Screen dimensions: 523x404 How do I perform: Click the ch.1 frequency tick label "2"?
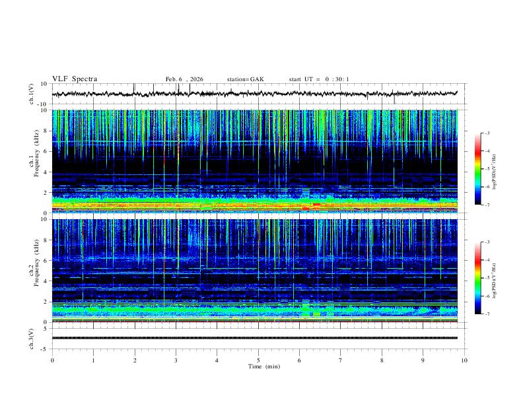(46, 192)
